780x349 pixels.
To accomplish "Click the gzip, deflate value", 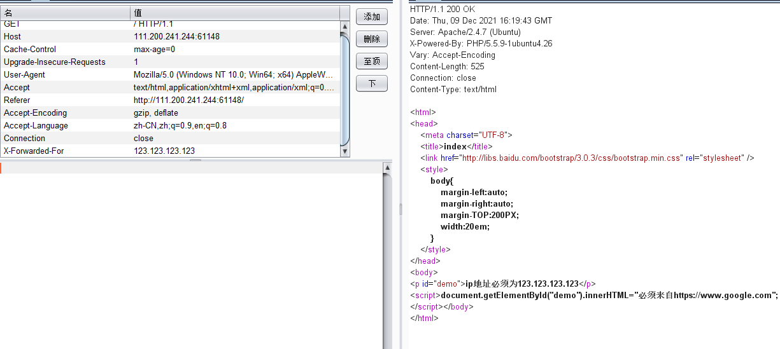I will tap(156, 113).
